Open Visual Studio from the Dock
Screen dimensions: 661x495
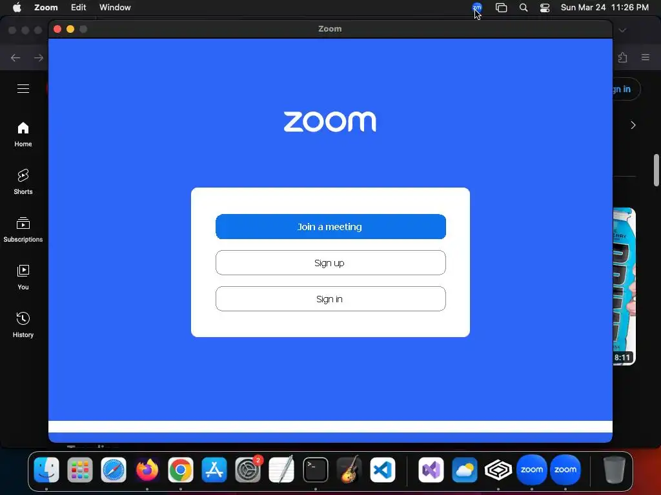[x=431, y=470]
